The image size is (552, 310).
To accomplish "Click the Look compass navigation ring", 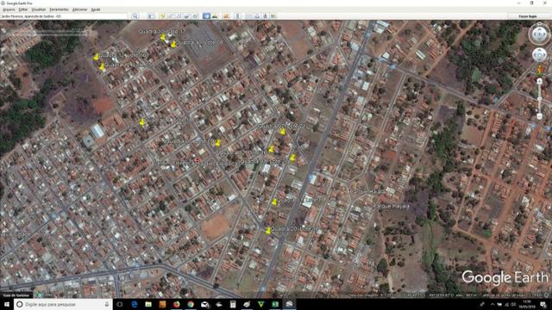I will pos(539,34).
